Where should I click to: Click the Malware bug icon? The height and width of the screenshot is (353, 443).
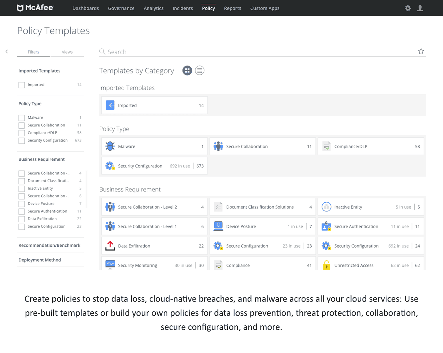(x=110, y=146)
